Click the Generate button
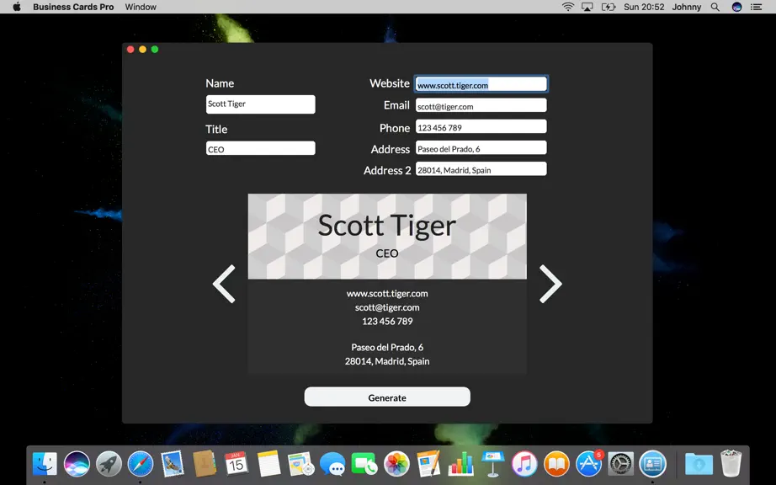Viewport: 776px width, 485px height. [387, 397]
